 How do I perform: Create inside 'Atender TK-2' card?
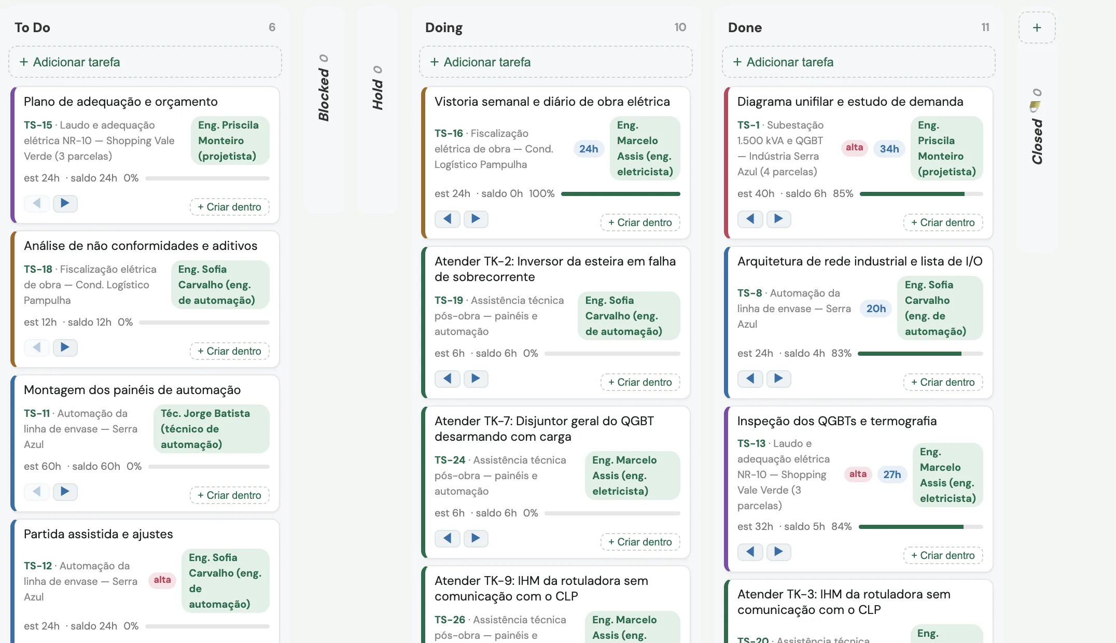click(x=640, y=382)
